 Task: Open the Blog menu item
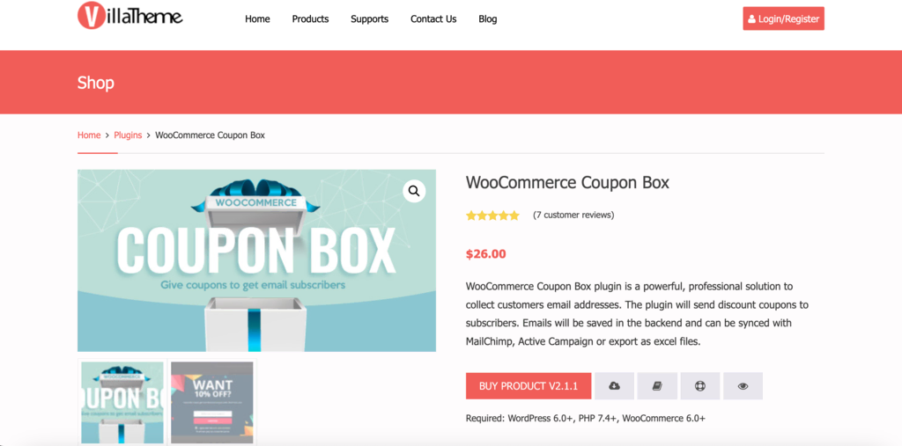click(488, 19)
